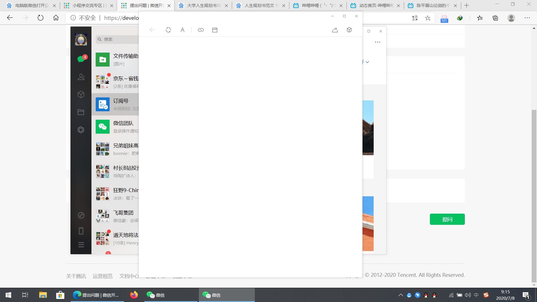The width and height of the screenshot is (537, 302).
Task: Click the page vertical scrollbar thumb
Action: point(534,196)
